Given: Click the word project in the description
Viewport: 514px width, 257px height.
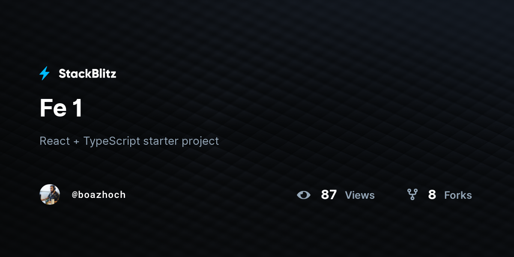Looking at the screenshot, I should point(200,142).
